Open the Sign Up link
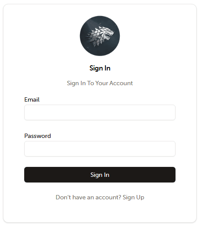Image resolution: width=201 pixels, height=227 pixels. coord(134,198)
